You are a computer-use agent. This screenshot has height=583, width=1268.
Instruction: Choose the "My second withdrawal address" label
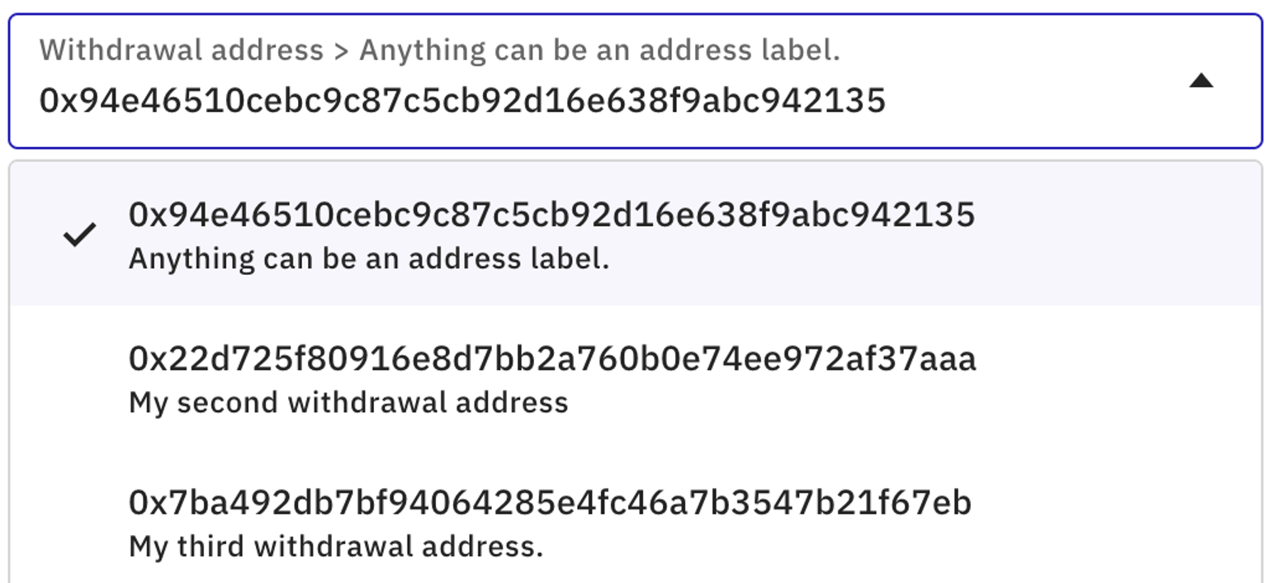(x=348, y=403)
